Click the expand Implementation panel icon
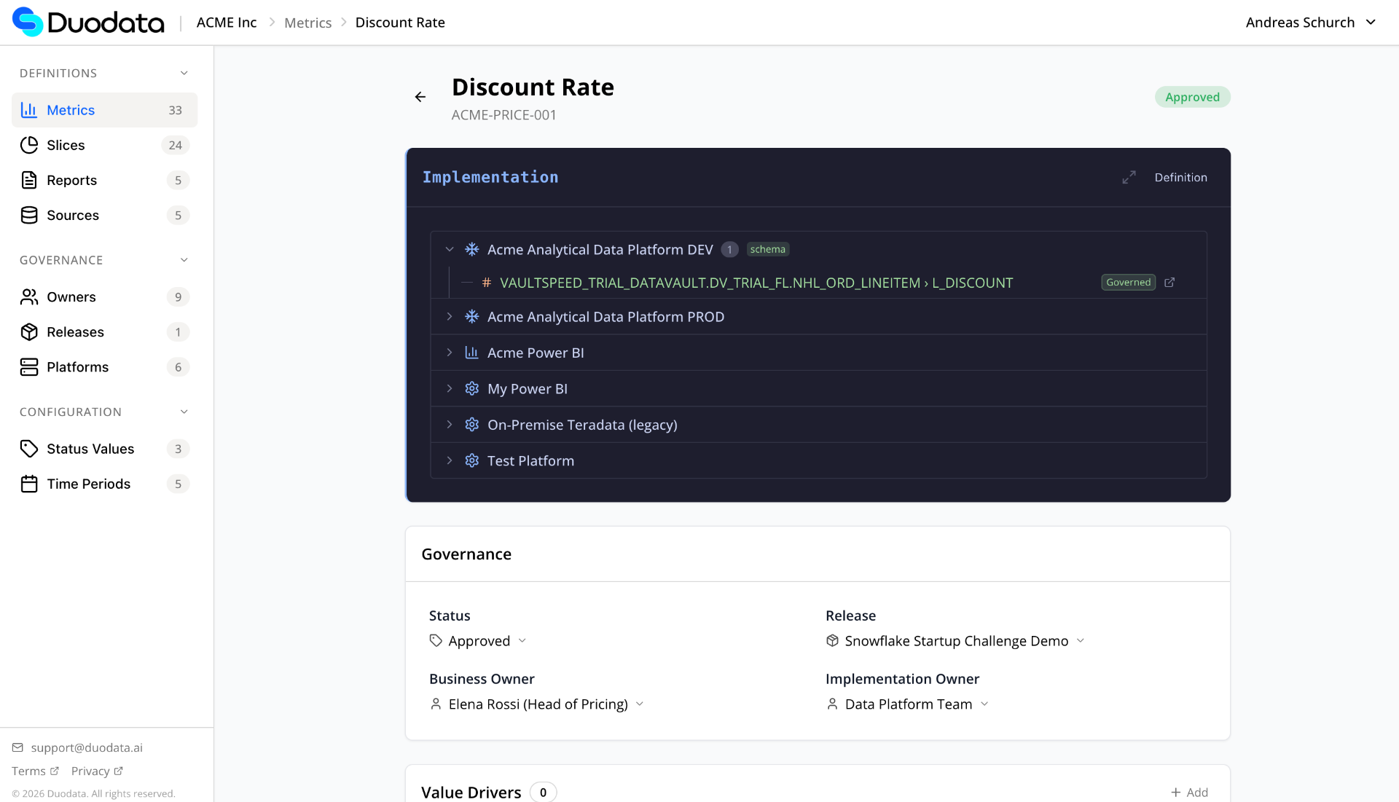The height and width of the screenshot is (802, 1399). (1129, 177)
